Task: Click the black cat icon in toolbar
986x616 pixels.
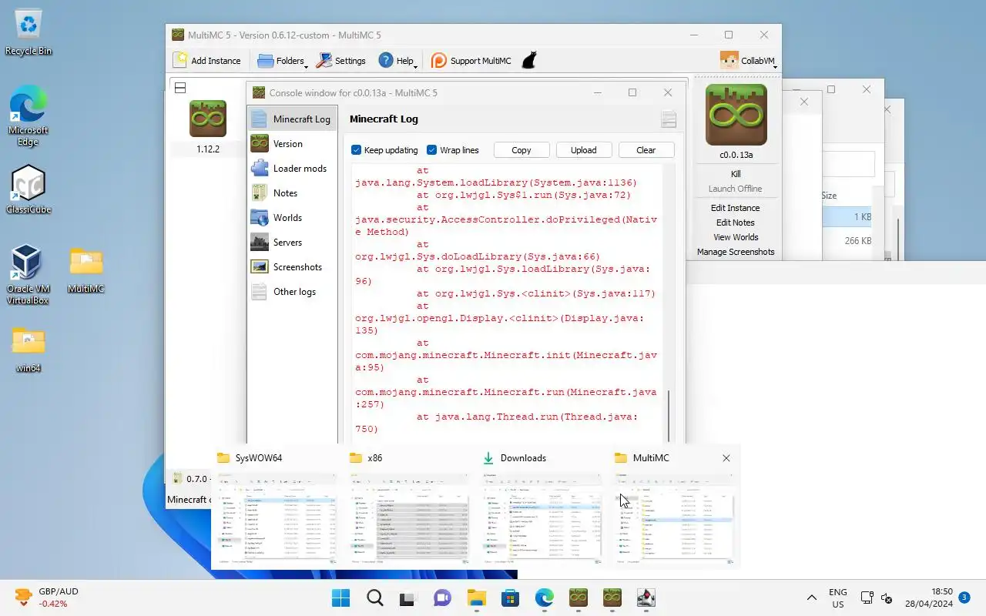Action: [529, 60]
